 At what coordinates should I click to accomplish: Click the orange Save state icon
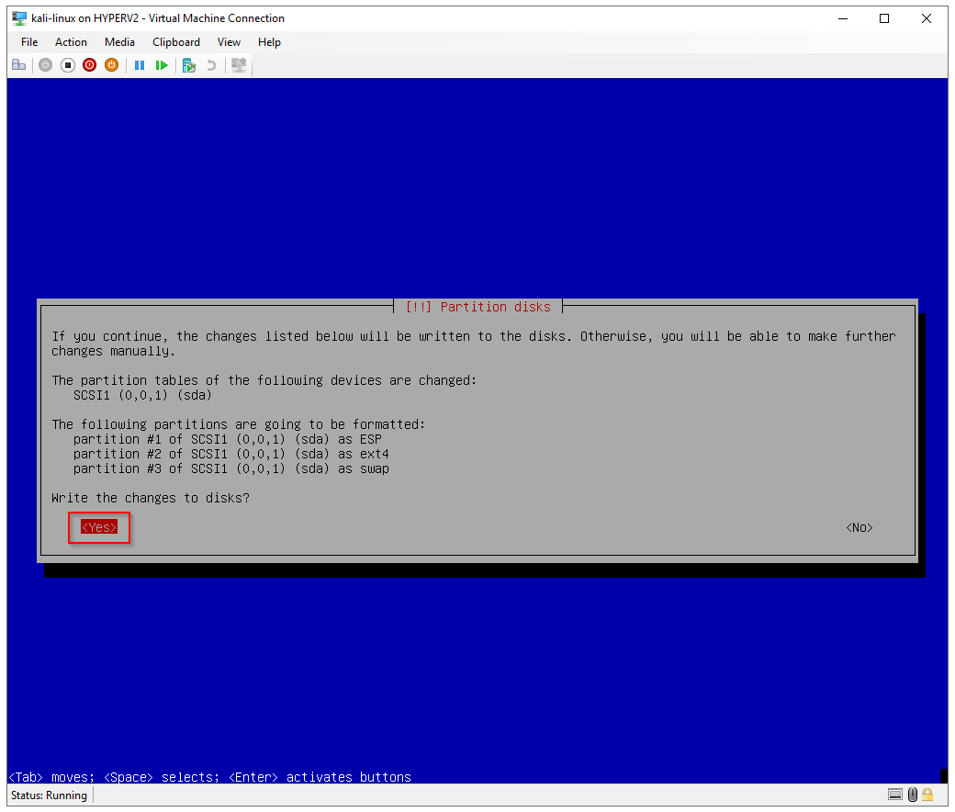pyautogui.click(x=111, y=65)
